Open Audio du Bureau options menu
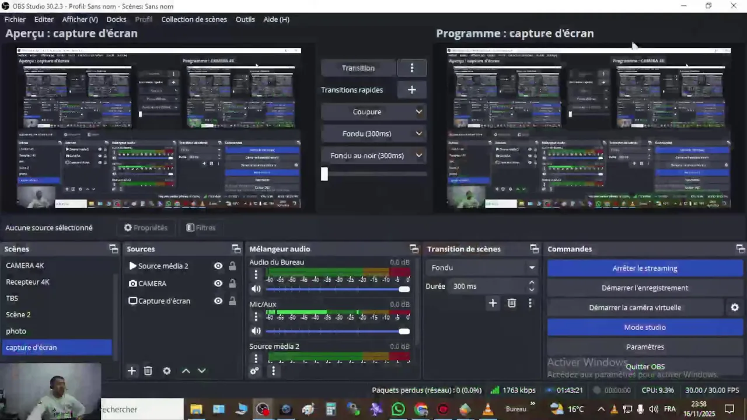Screen dimensions: 747x420 pos(256,275)
